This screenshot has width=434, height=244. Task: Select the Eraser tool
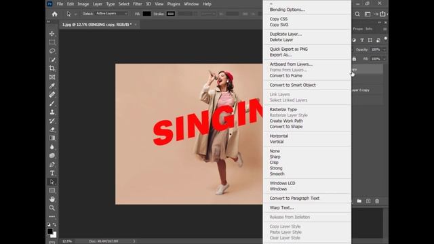(x=52, y=129)
